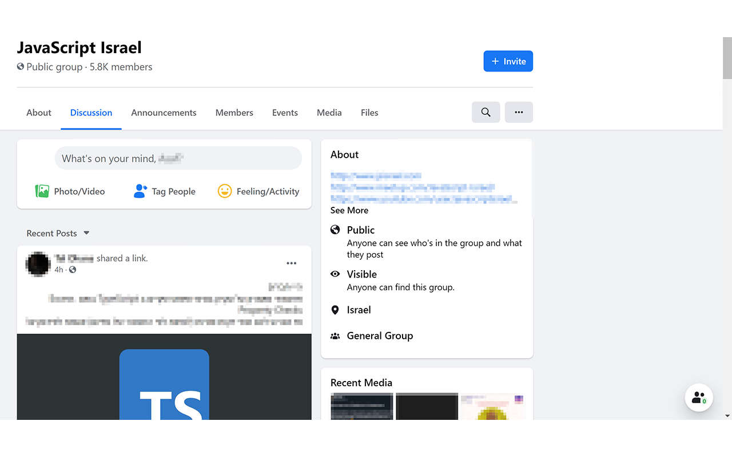The width and height of the screenshot is (732, 457).
Task: Expand the About description with See More
Action: coord(349,210)
